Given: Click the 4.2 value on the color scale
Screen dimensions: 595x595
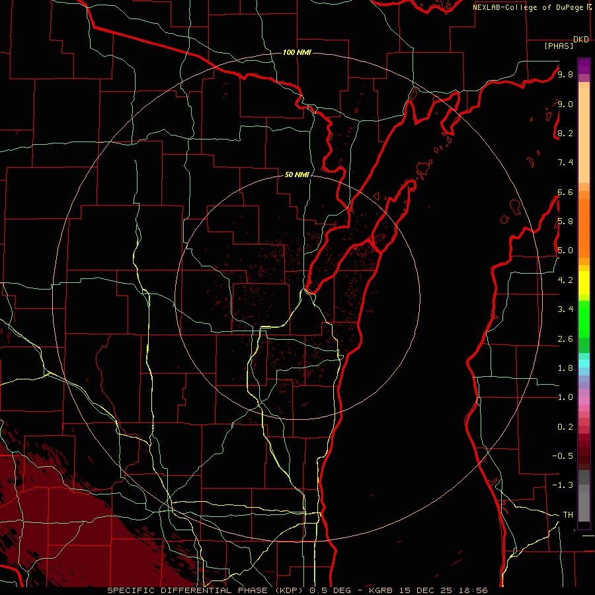Looking at the screenshot, I should pyautogui.click(x=565, y=280).
